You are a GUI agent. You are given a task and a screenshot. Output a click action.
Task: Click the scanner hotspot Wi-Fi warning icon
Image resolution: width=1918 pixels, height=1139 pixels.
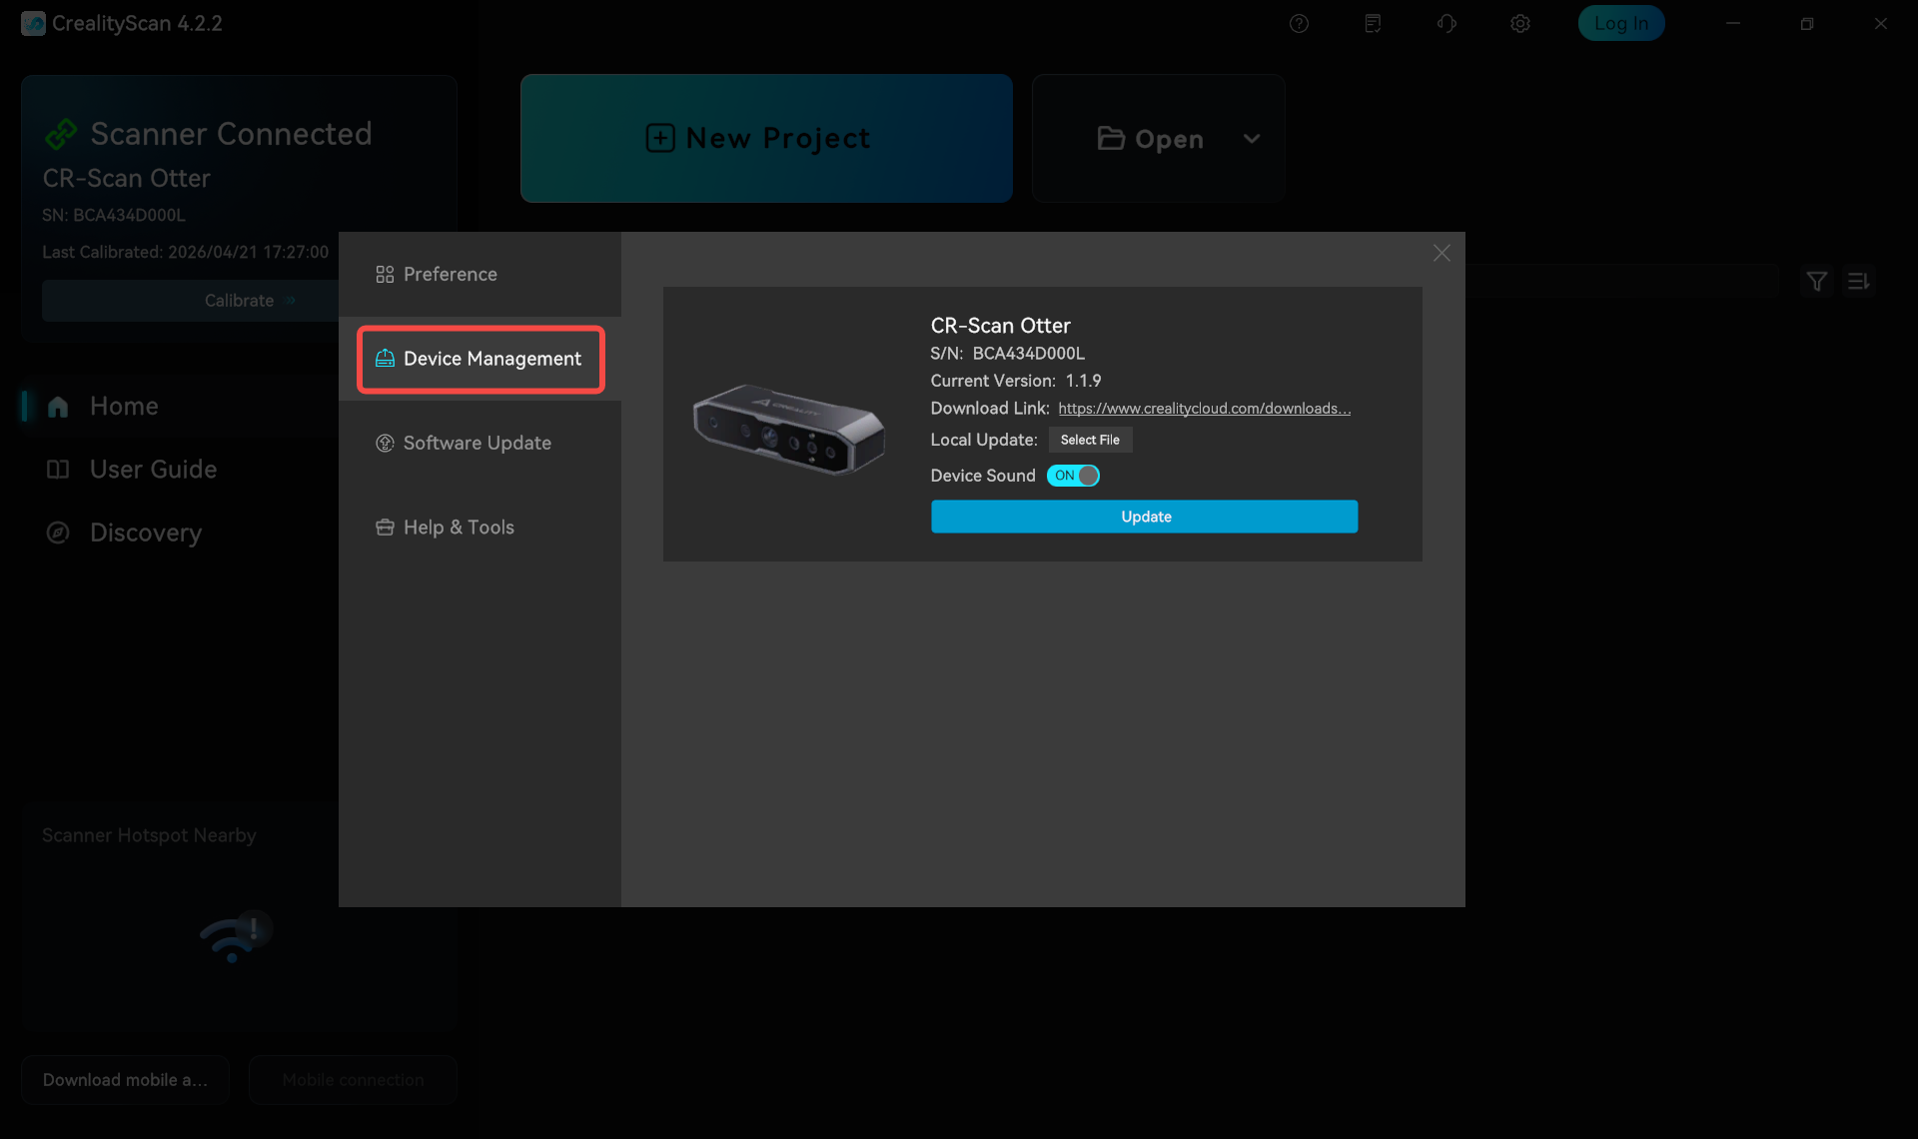pos(235,937)
